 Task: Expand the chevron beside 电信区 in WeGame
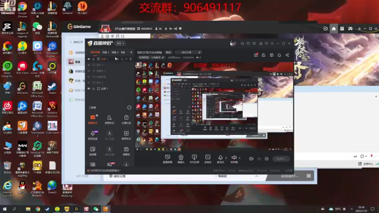coord(256,176)
